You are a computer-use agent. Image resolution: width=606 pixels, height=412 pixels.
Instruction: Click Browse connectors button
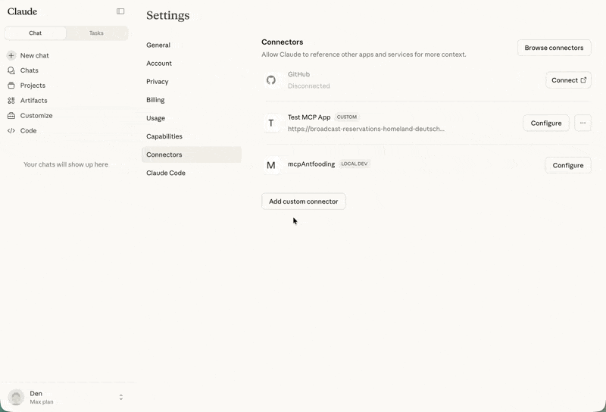click(554, 48)
